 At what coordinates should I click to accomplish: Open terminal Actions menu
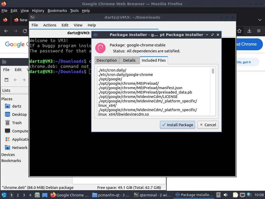pyautogui.click(x=50, y=25)
